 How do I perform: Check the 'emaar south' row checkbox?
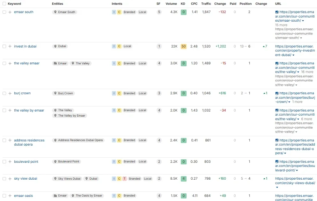[x=4, y=12]
